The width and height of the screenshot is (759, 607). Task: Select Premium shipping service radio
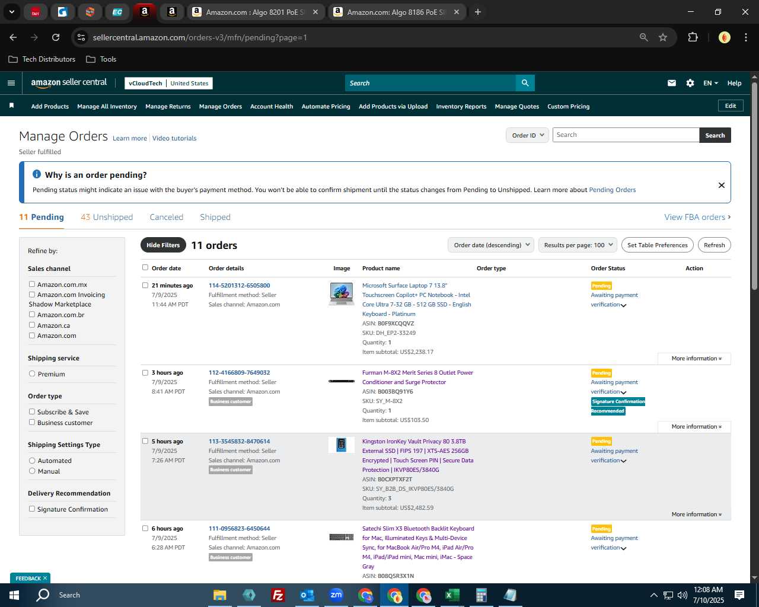coord(32,373)
